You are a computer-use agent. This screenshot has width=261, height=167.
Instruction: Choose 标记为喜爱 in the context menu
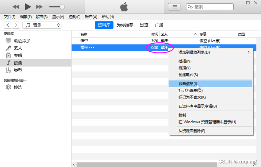point(210,91)
